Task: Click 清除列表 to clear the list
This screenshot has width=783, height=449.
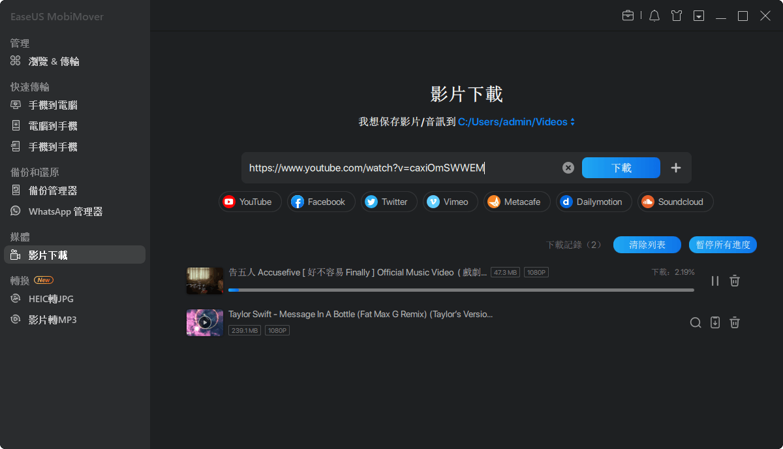Action: click(x=647, y=245)
